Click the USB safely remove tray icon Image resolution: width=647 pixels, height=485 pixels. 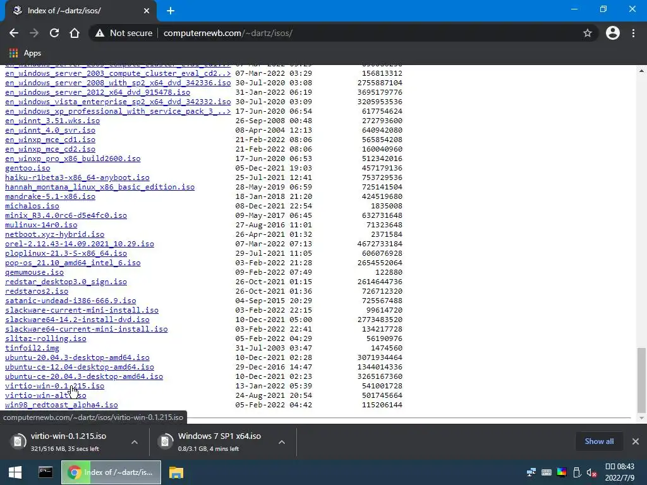[x=577, y=472]
